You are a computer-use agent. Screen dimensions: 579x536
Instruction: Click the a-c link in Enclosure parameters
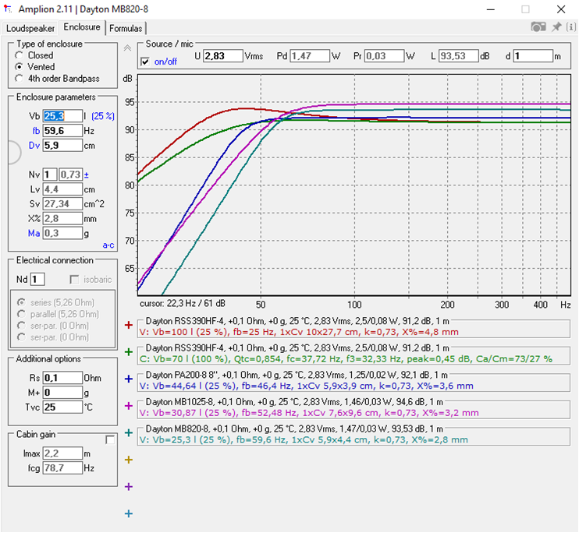(x=108, y=245)
